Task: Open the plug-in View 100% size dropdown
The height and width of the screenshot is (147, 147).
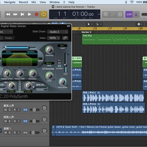Action: 54,38
